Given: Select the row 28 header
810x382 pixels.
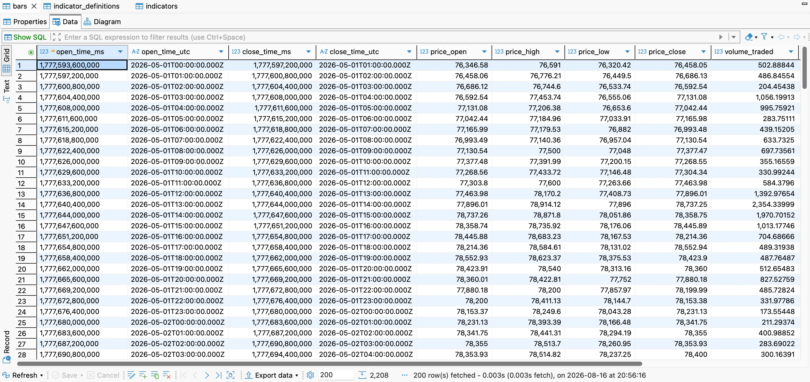Looking at the screenshot, I should 26,355.
